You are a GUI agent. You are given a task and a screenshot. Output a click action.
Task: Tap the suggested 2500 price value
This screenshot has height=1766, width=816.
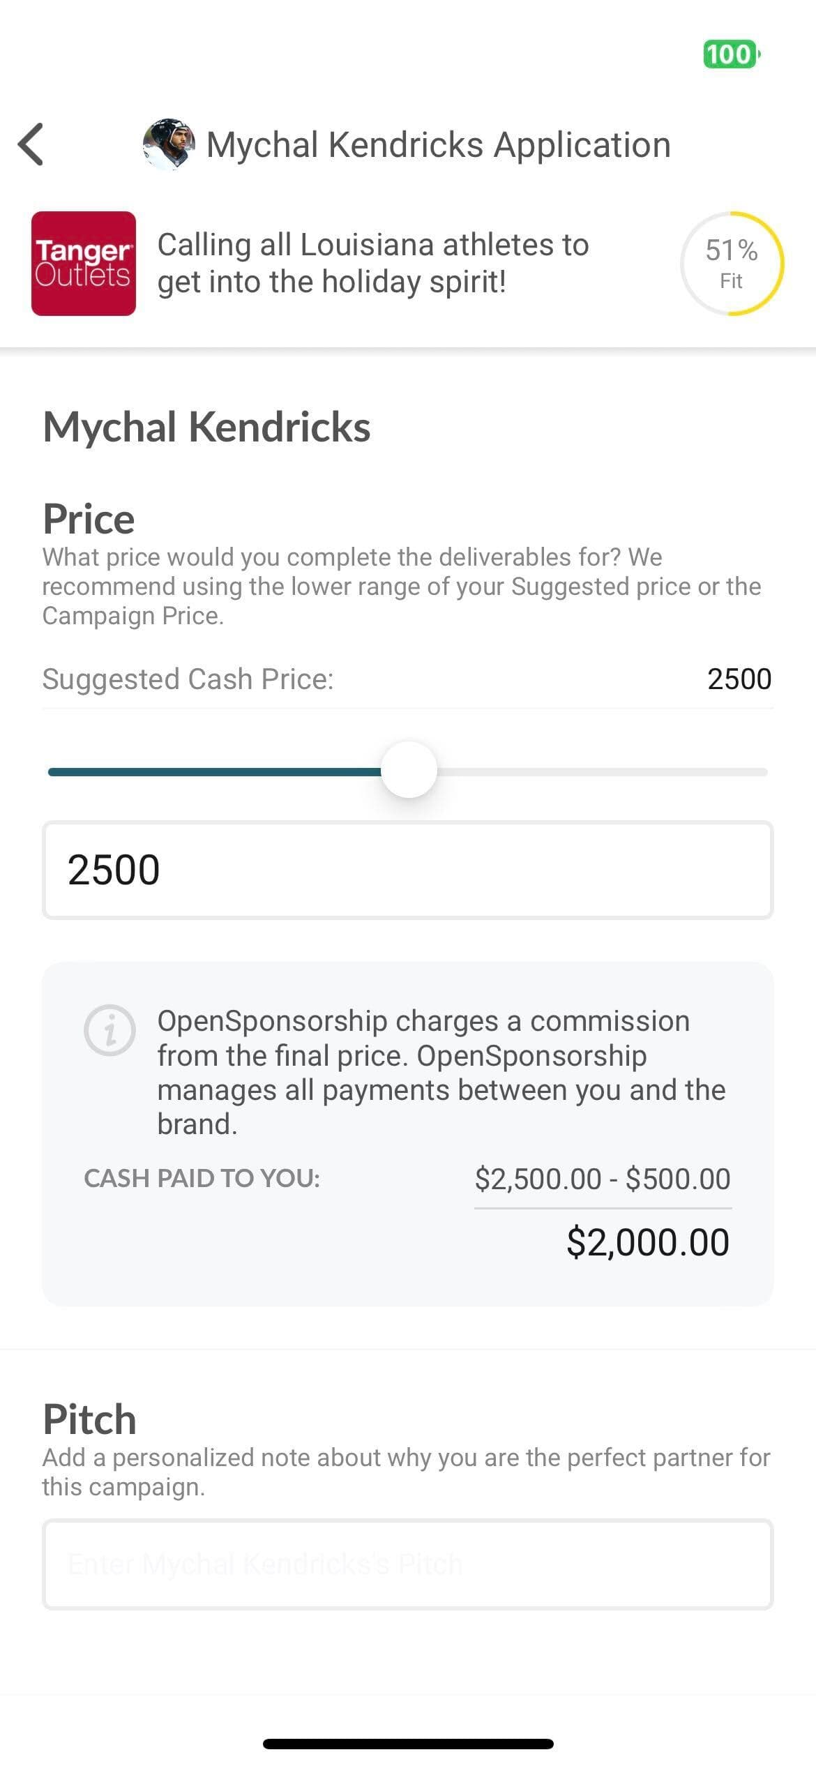[739, 679]
